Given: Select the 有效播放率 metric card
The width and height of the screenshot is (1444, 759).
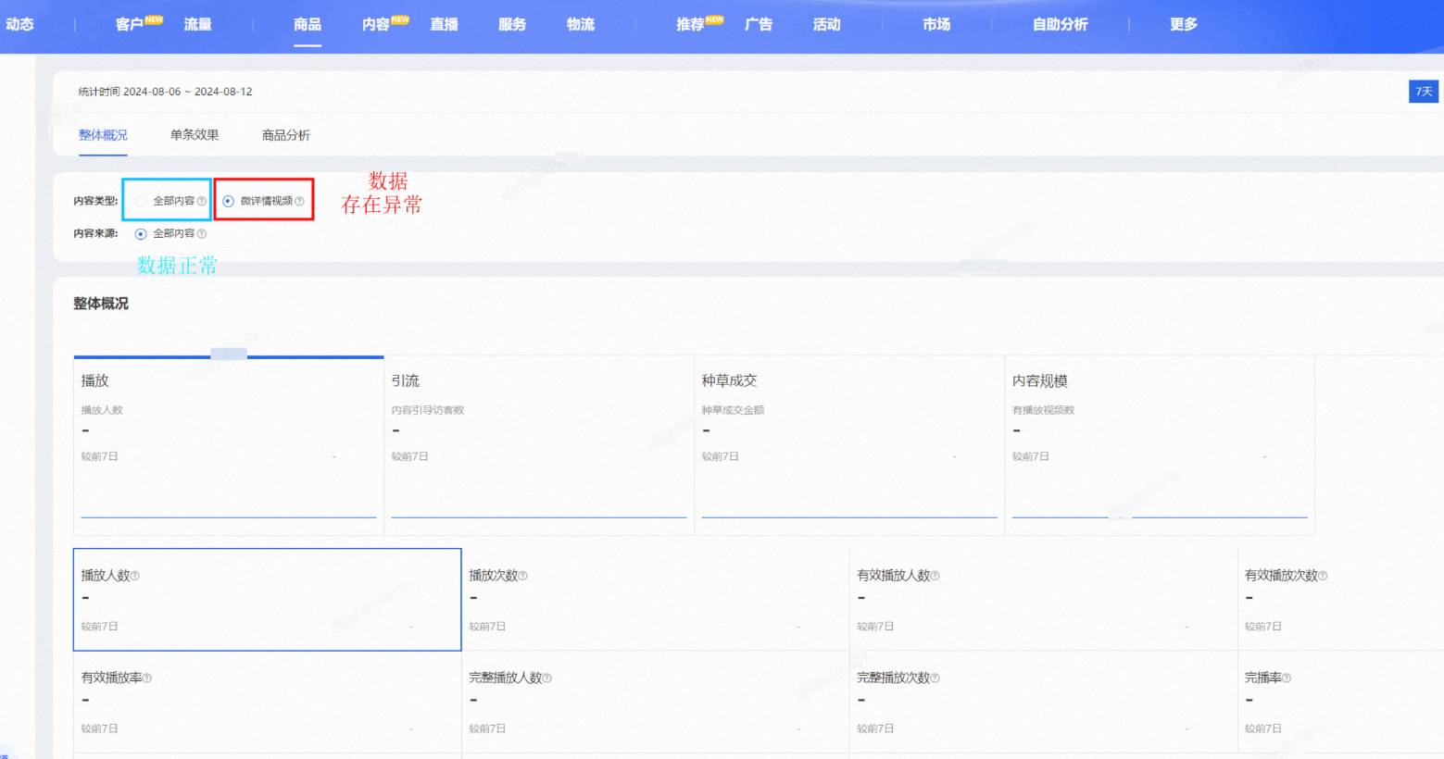Looking at the screenshot, I should point(268,702).
